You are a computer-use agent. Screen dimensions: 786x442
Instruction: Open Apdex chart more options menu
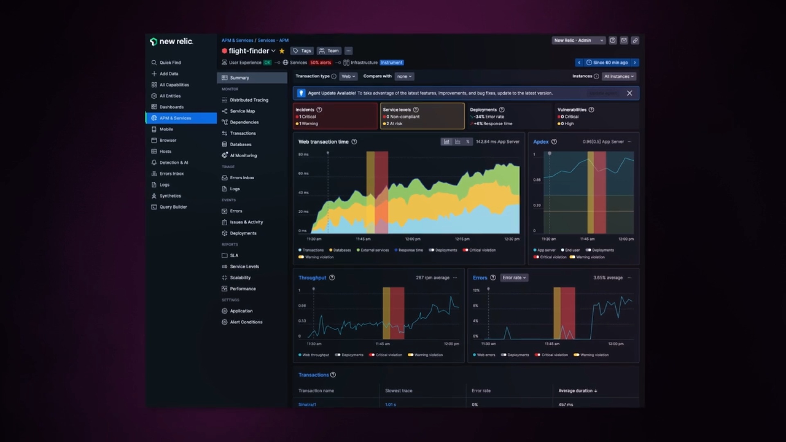[x=630, y=142]
